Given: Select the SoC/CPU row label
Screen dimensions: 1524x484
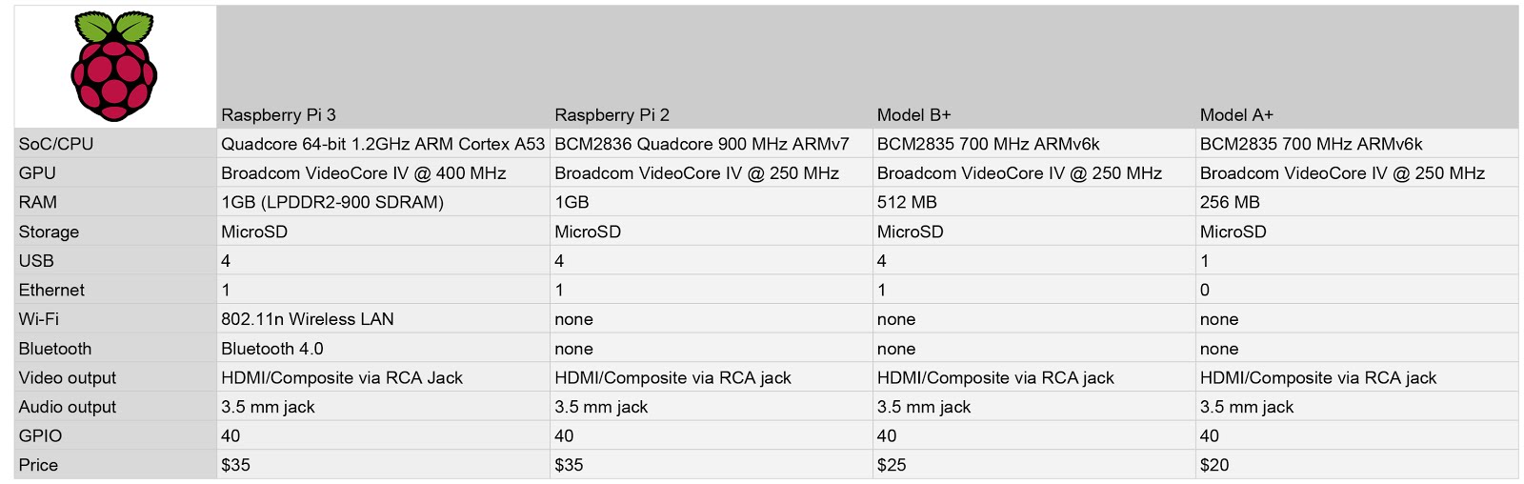Looking at the screenshot, I should [56, 144].
